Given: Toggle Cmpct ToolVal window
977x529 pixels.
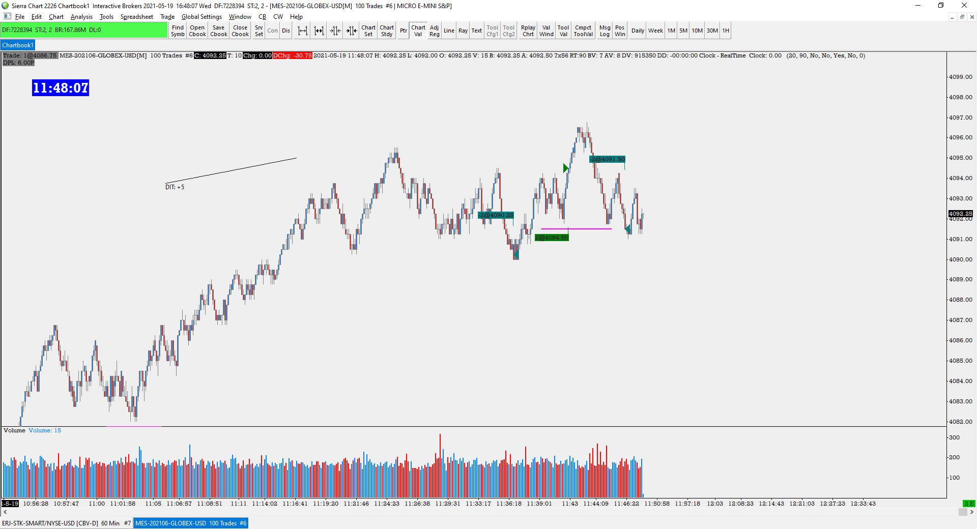Looking at the screenshot, I should tap(583, 31).
